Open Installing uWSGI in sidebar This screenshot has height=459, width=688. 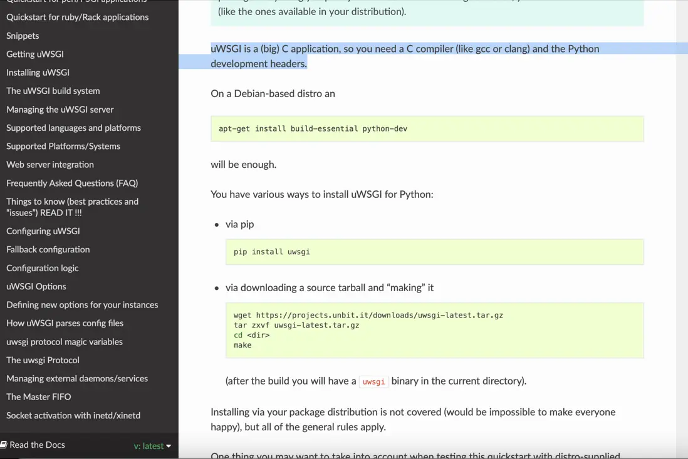pos(38,73)
